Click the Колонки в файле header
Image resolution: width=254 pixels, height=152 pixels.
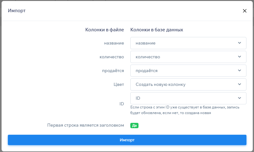pyautogui.click(x=104, y=30)
